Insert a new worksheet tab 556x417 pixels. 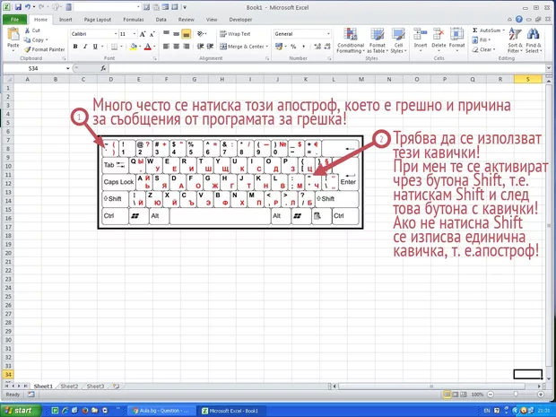coord(116,387)
